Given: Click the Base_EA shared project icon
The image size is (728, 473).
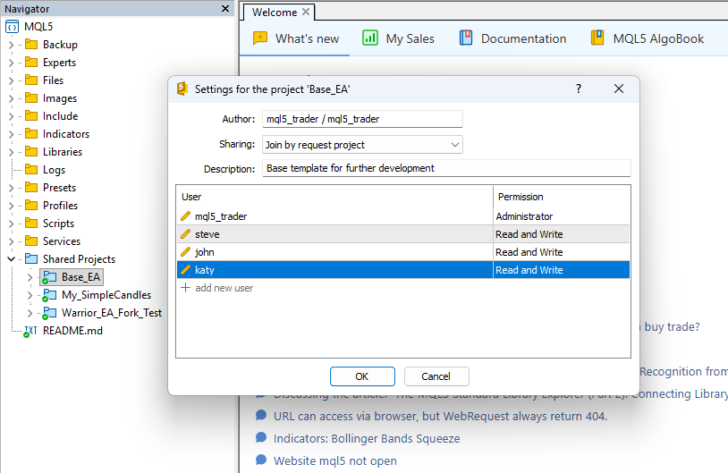Looking at the screenshot, I should (49, 277).
